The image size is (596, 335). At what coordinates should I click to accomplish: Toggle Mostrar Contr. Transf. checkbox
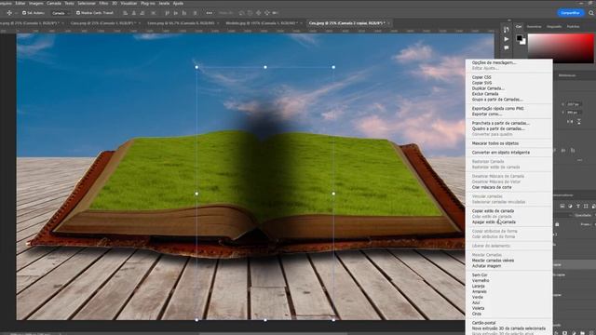(78, 13)
